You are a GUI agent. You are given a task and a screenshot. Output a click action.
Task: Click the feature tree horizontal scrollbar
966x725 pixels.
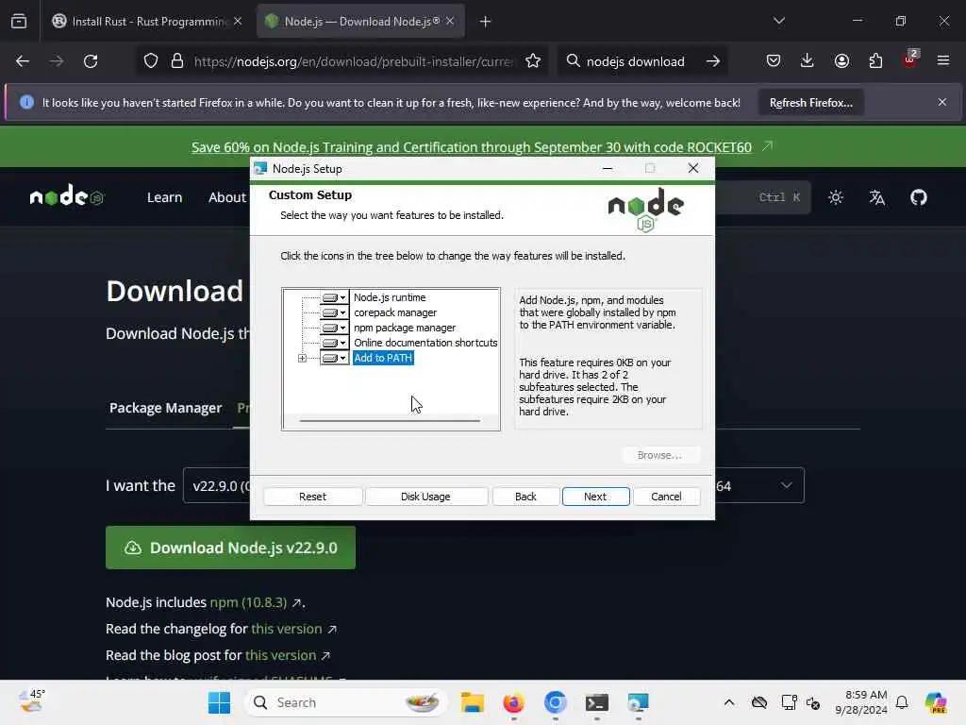click(390, 421)
